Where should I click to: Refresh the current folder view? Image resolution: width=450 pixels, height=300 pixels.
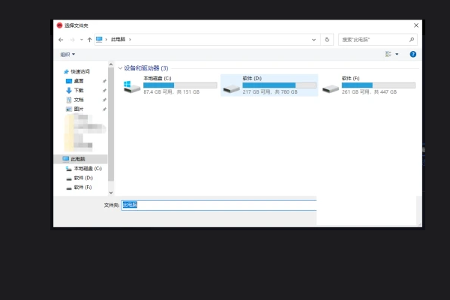327,40
